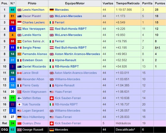Click car number 63 in Russell's row
Screen dimensions: 166x133
point(12,130)
